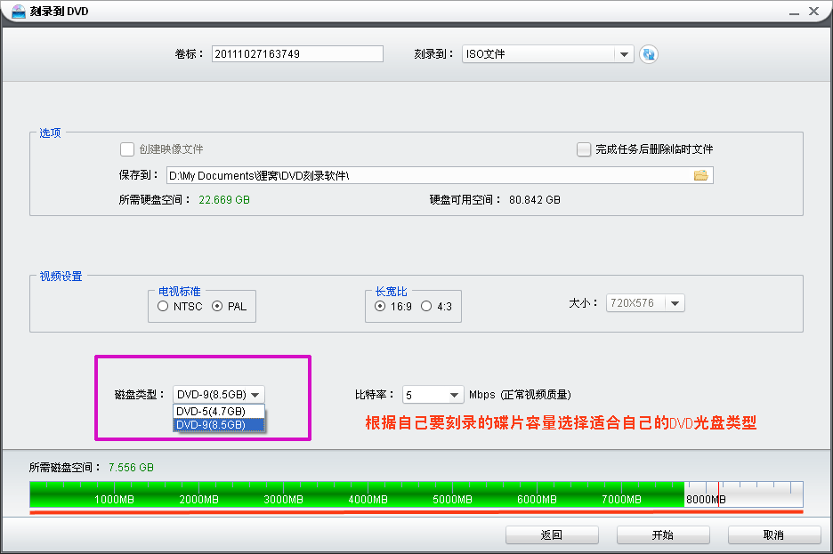Viewport: 833px width, 554px height.
Task: Click the 取消 button
Action: pos(774,535)
